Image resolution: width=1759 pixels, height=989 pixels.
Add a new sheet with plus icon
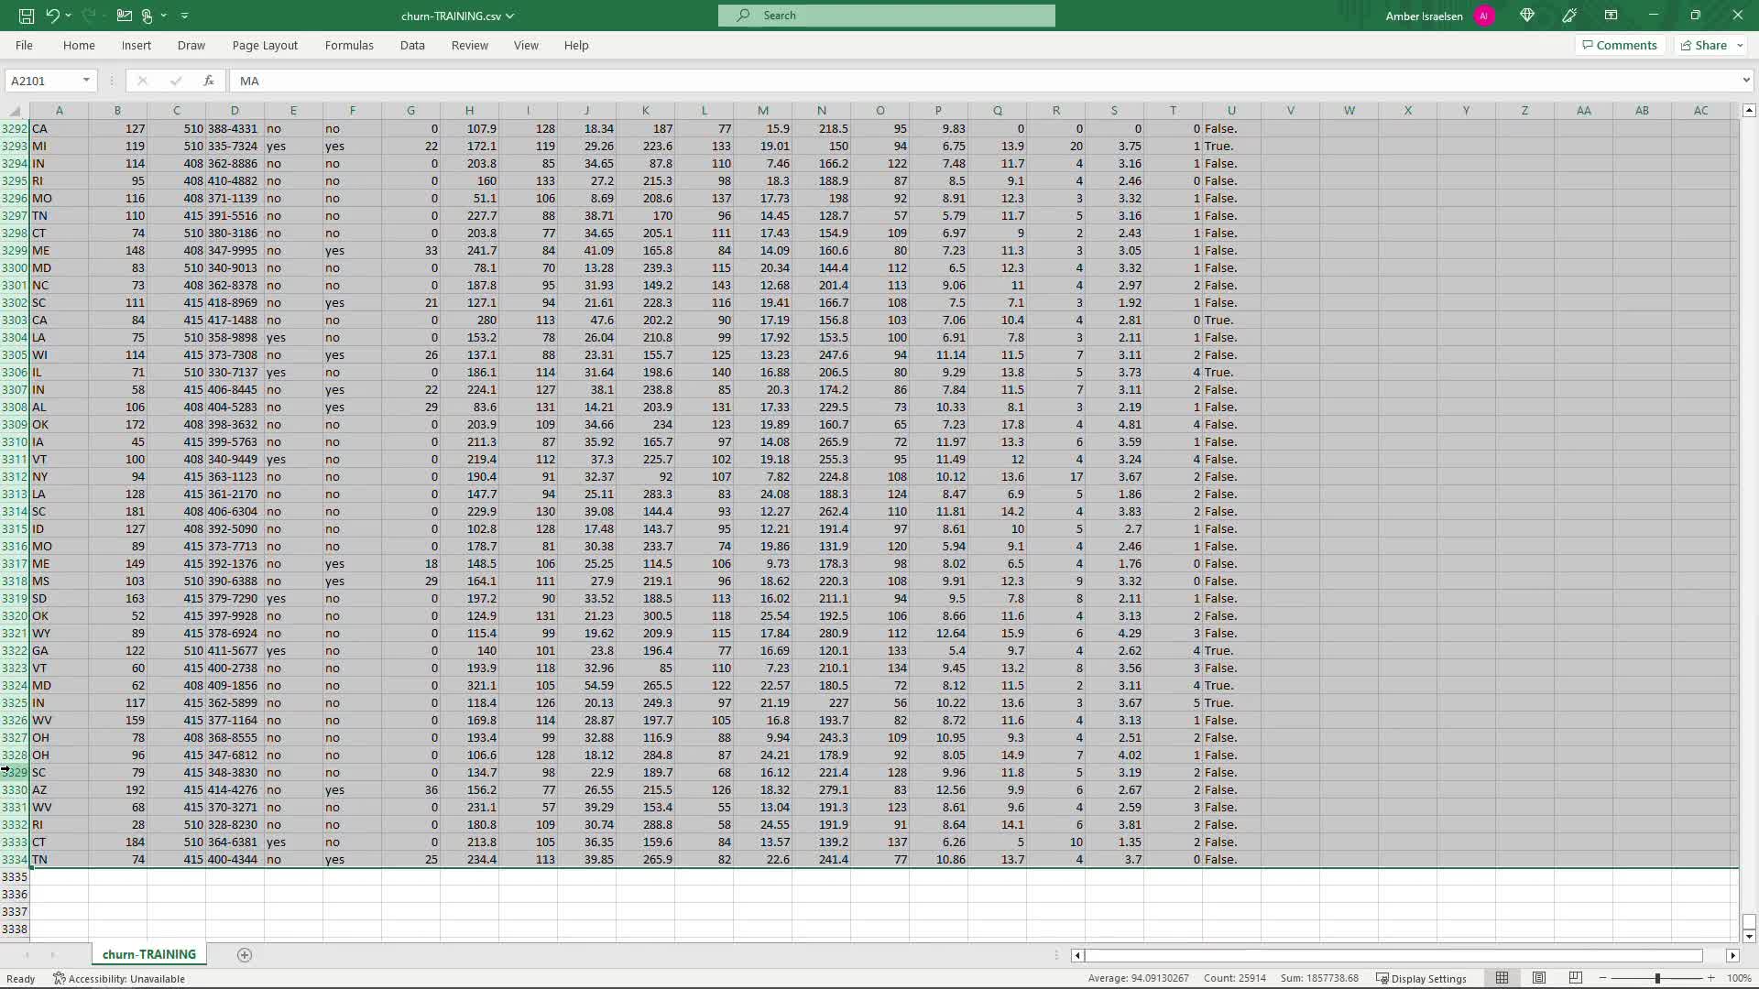click(245, 955)
